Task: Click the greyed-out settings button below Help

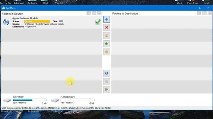Action: (x=106, y=82)
